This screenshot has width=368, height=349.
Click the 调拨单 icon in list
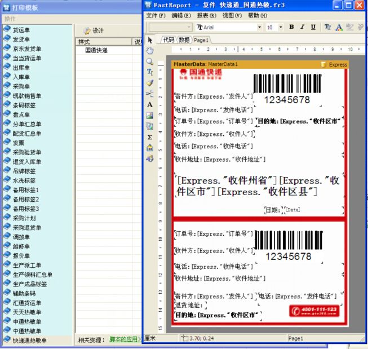coord(7,236)
